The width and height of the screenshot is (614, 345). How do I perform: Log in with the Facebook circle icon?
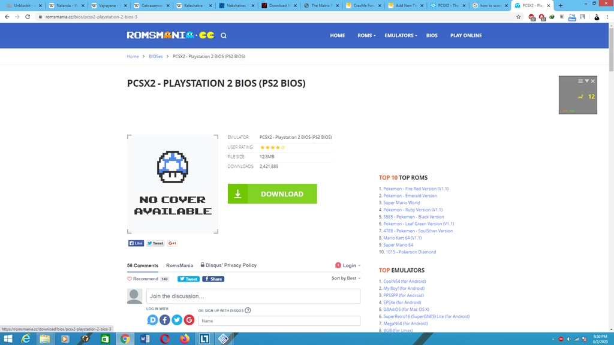click(x=164, y=320)
